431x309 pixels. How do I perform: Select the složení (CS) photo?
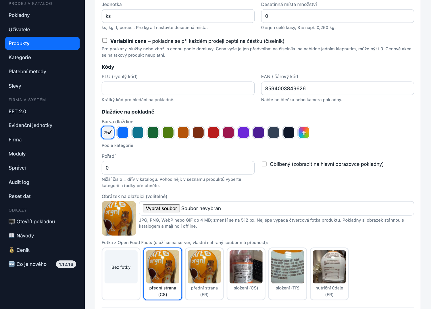[246, 274]
